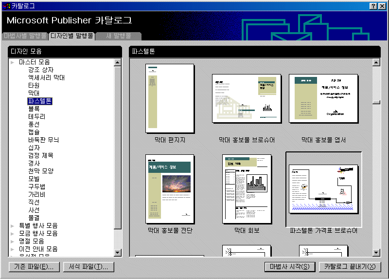Pick the 가리비 design set

pyautogui.click(x=37, y=195)
